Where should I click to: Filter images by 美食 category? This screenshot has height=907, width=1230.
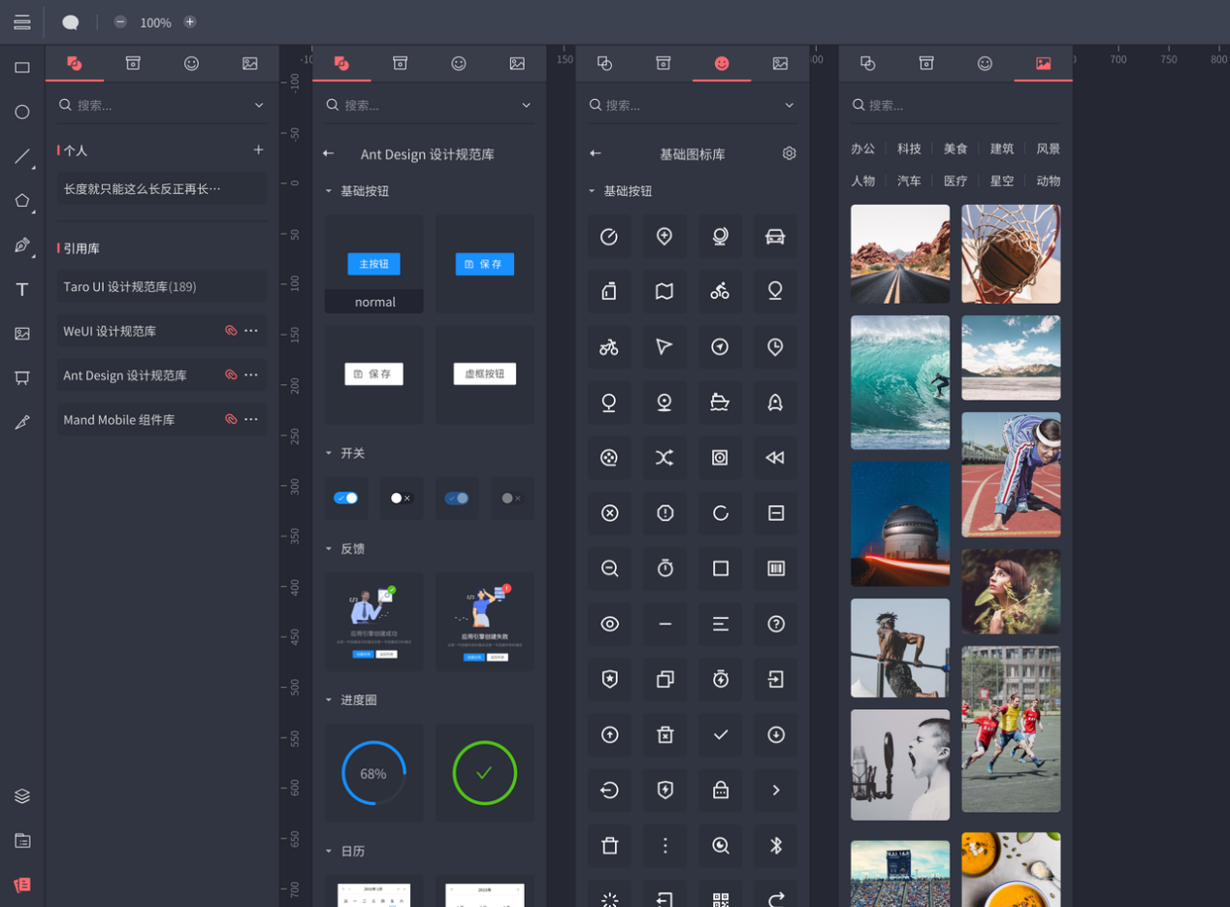956,148
